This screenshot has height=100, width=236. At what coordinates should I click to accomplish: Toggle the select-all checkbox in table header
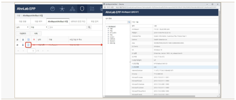click(17, 40)
